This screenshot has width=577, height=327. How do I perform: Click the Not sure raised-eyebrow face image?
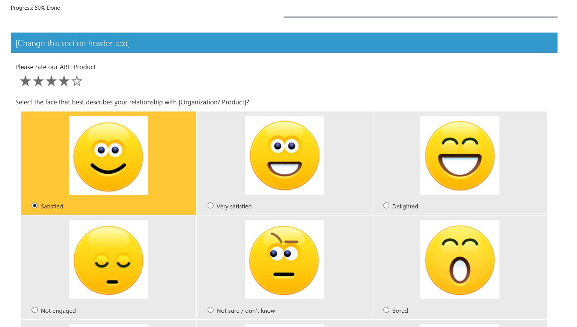pos(284,260)
